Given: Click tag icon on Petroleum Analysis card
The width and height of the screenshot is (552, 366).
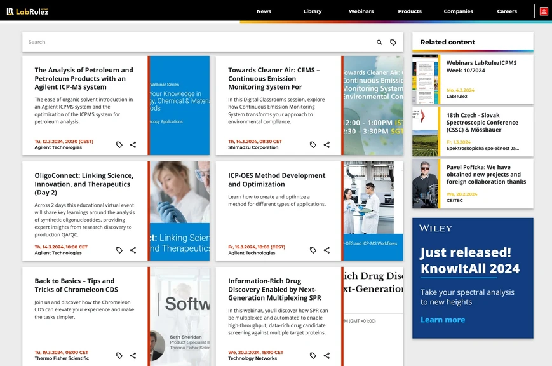Looking at the screenshot, I should pyautogui.click(x=119, y=144).
